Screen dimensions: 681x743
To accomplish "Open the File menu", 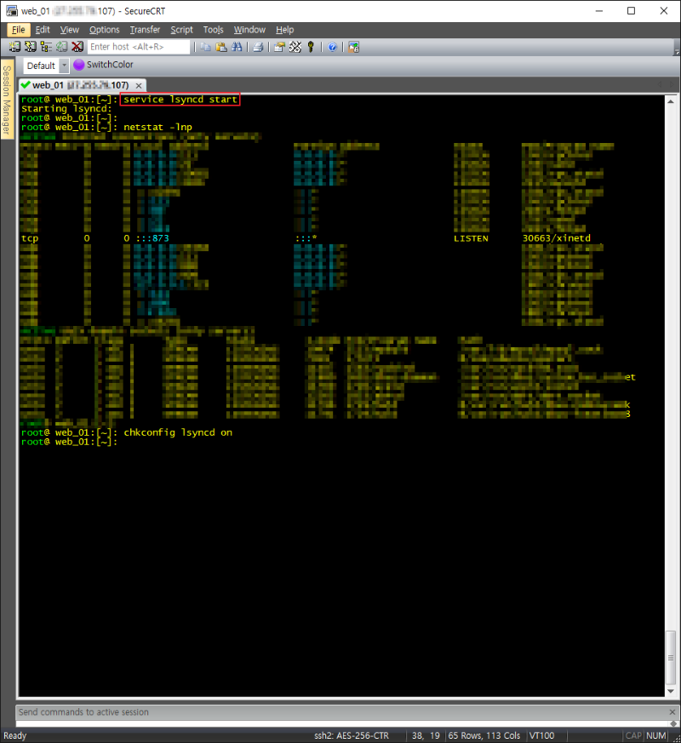I will [x=18, y=30].
